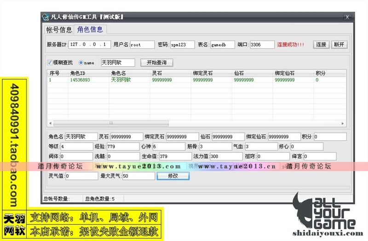The width and height of the screenshot is (368, 241).
Task: Close the GM tool window
Action: 347,17
